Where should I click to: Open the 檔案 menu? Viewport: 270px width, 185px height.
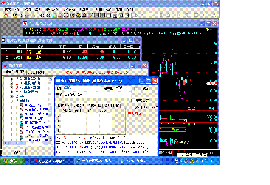point(8,10)
